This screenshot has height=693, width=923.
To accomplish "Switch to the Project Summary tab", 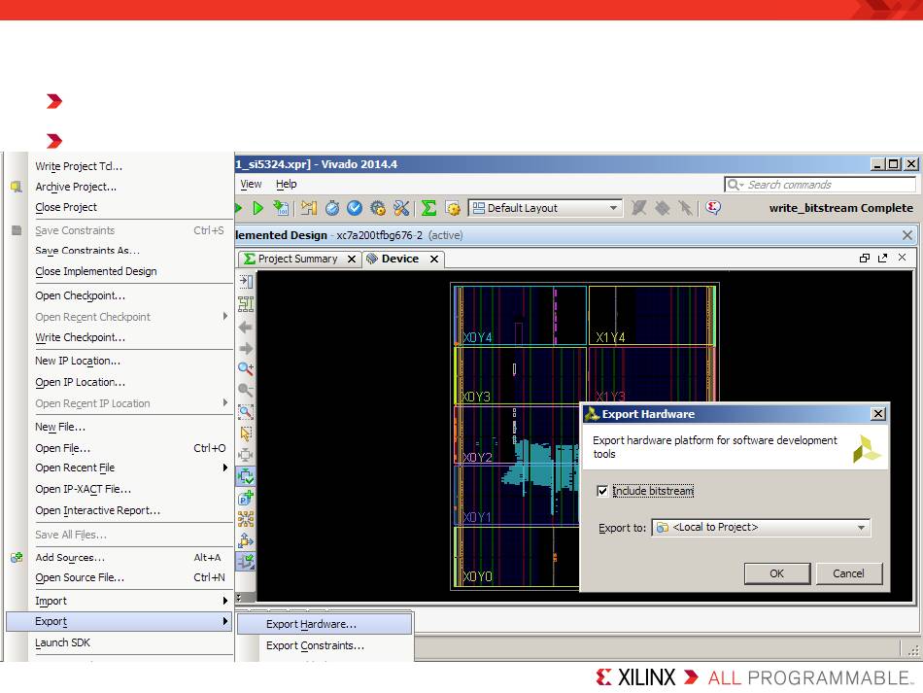I will click(297, 259).
